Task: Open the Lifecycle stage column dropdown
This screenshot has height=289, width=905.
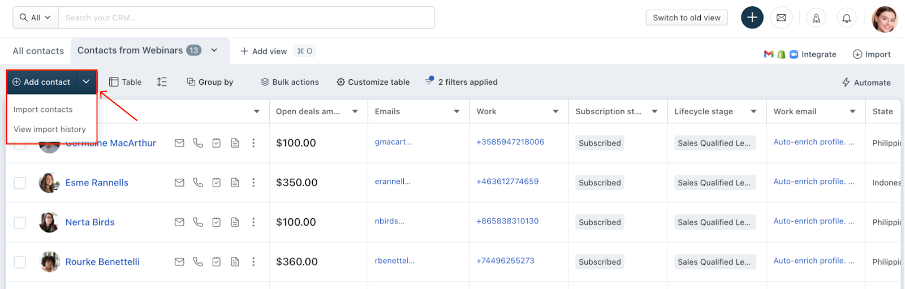Action: pyautogui.click(x=753, y=111)
